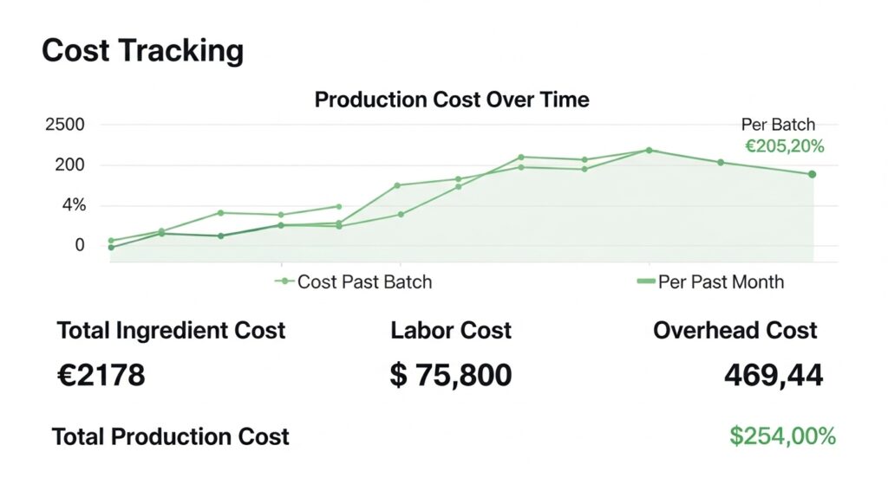888x484 pixels.
Task: Select the highest peak data point on the chart
Action: pyautogui.click(x=649, y=150)
